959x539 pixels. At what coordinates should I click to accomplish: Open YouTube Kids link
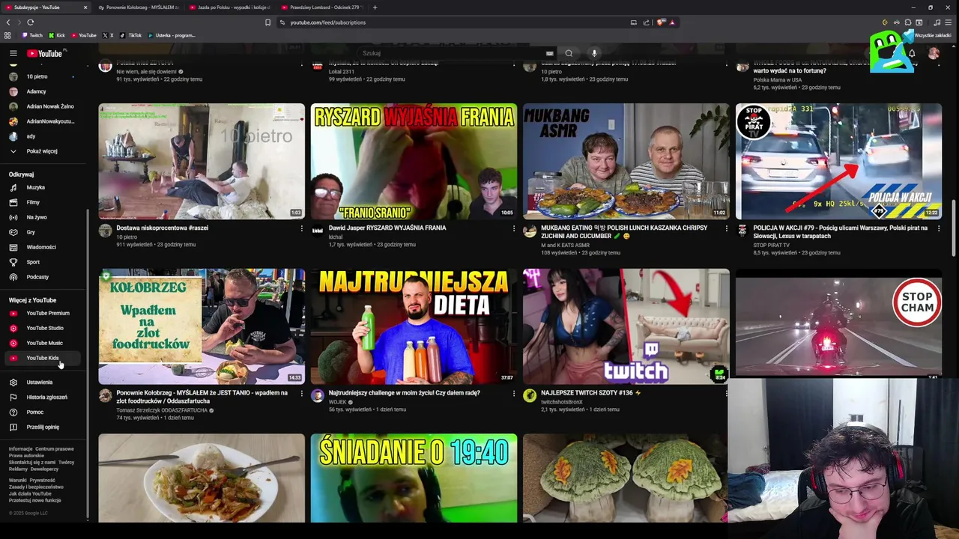coord(43,358)
